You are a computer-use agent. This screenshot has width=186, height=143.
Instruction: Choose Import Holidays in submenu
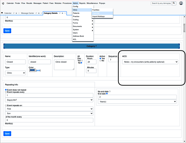click(x=102, y=16)
